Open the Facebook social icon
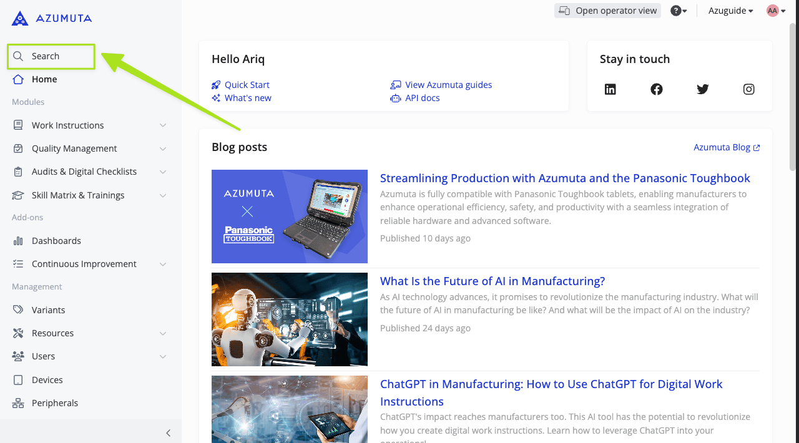799x443 pixels. tap(657, 89)
